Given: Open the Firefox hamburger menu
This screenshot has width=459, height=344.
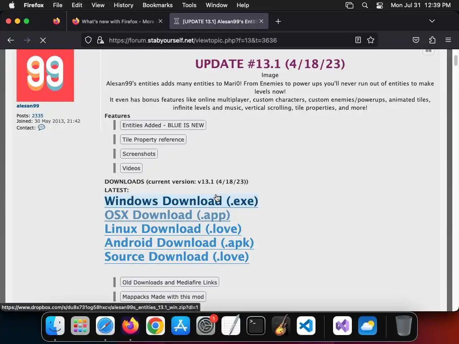Looking at the screenshot, I should (x=448, y=40).
